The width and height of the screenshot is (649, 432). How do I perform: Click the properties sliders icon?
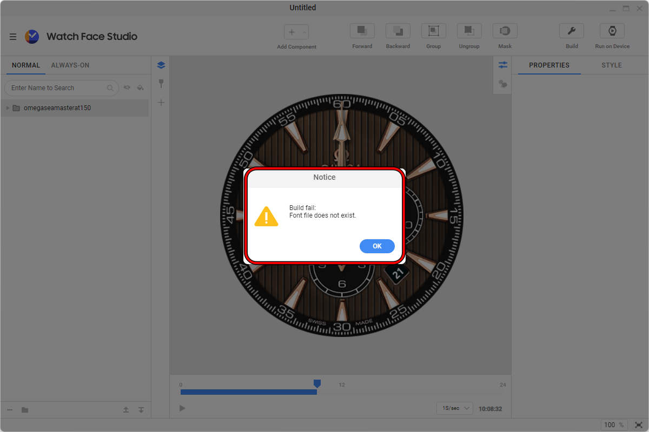pyautogui.click(x=503, y=65)
